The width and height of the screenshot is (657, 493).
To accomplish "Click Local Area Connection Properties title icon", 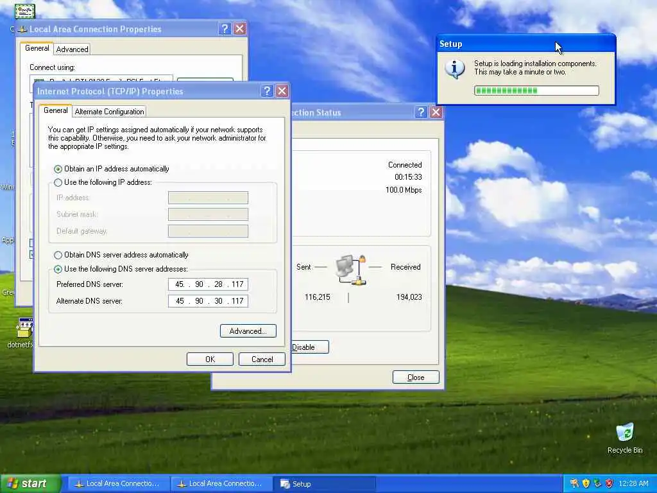I will pyautogui.click(x=22, y=29).
